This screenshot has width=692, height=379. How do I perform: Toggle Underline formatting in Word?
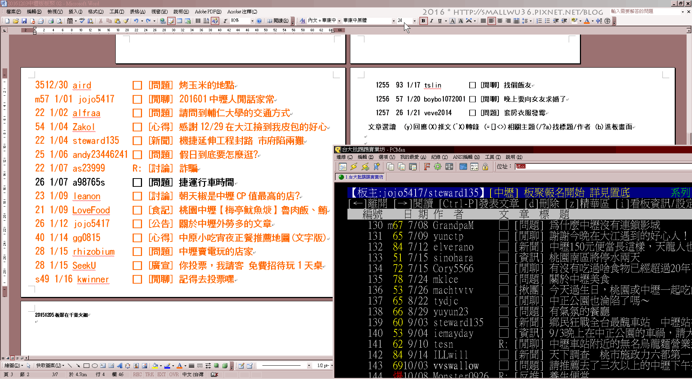click(x=440, y=21)
